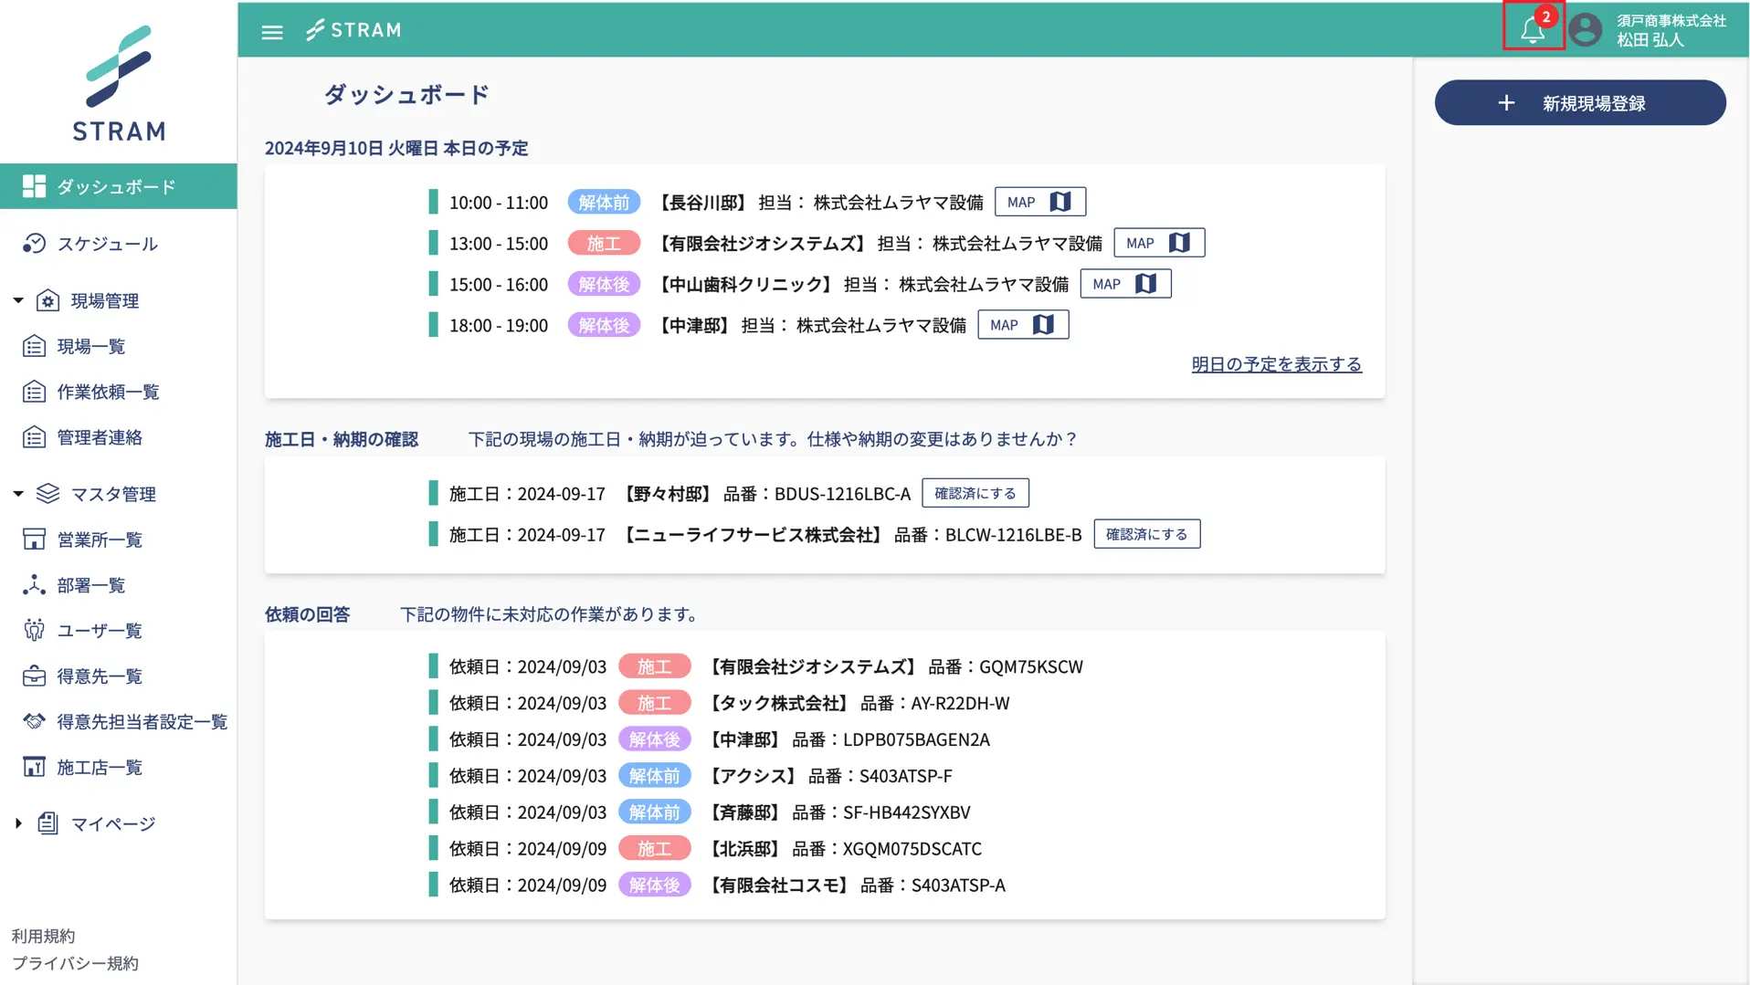Click the STRAM logo in the sidebar
Viewport: 1750px width, 985px height.
[119, 84]
